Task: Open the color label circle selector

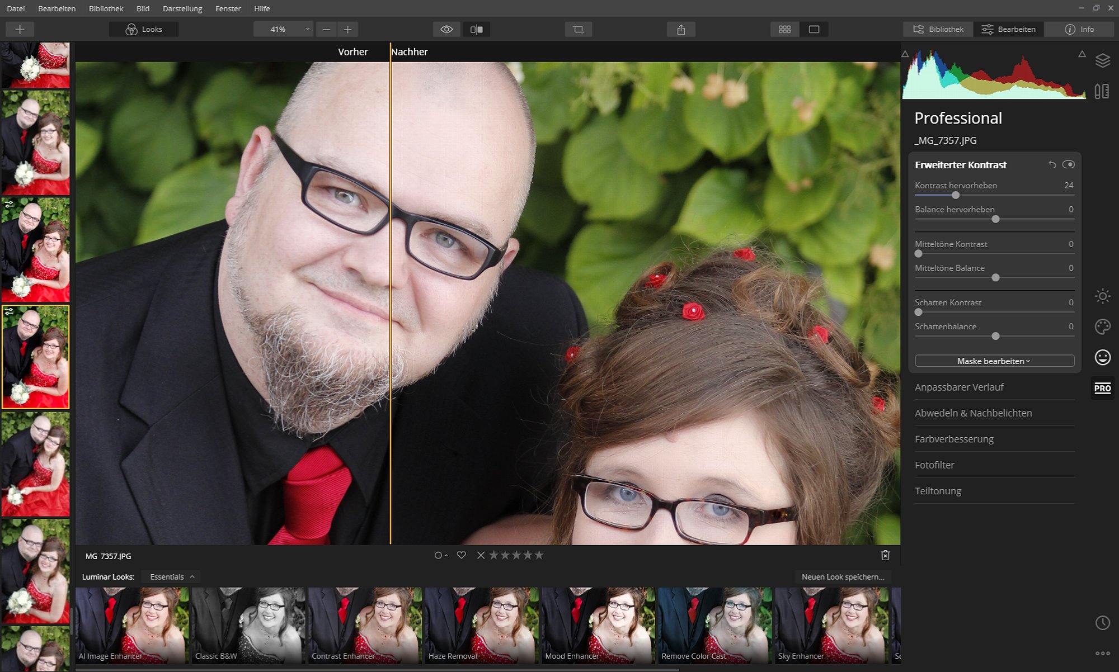Action: [441, 555]
